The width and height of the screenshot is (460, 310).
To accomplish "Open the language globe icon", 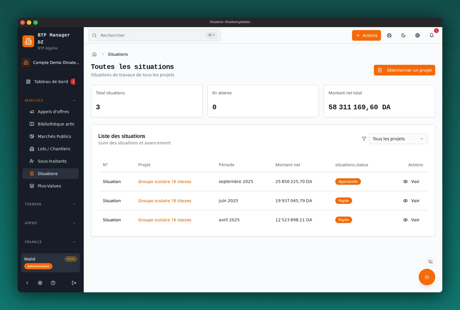I will tap(418, 35).
